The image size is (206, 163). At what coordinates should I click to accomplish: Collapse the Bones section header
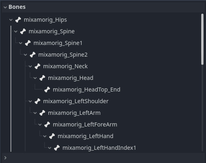click(5, 7)
